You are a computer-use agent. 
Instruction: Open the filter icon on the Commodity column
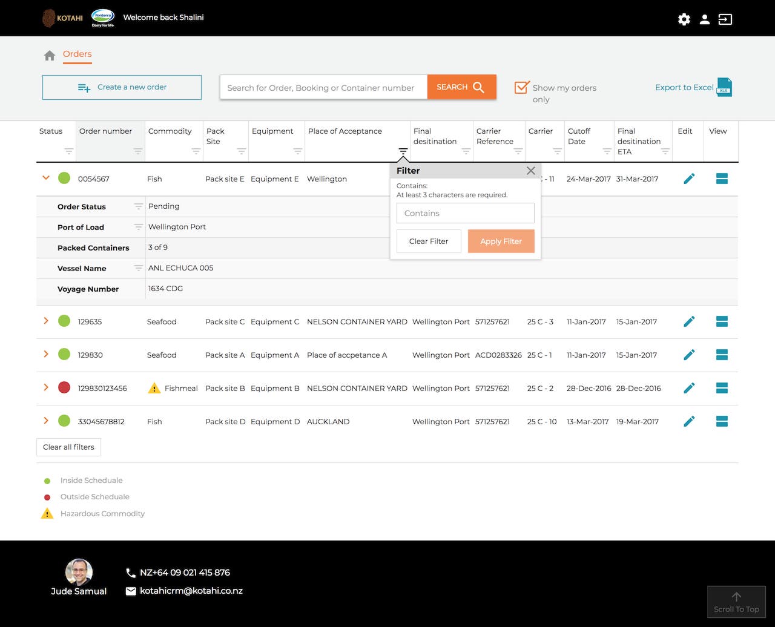click(195, 152)
